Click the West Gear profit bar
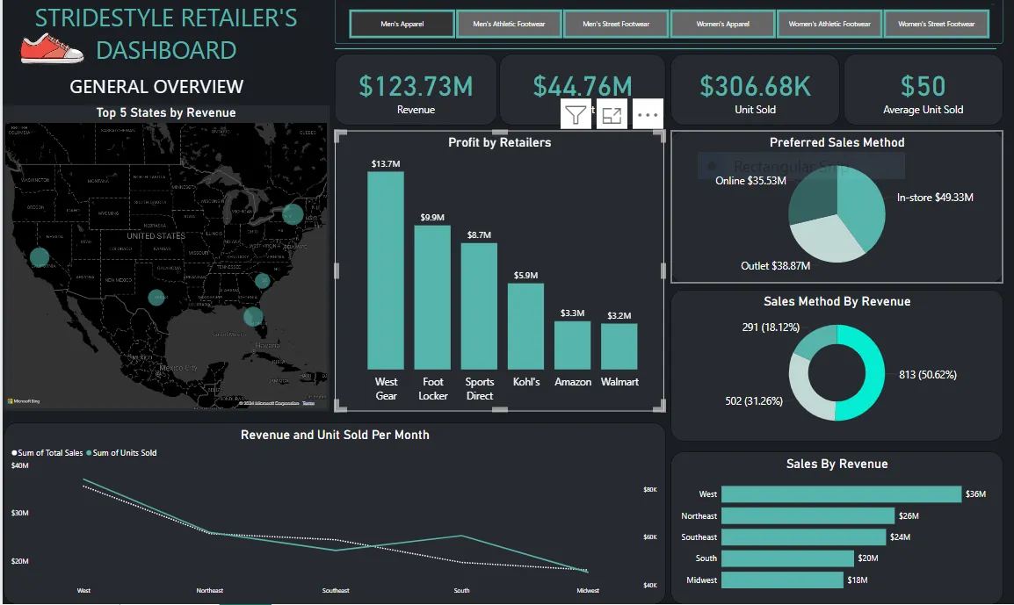The image size is (1014, 605). pos(386,270)
